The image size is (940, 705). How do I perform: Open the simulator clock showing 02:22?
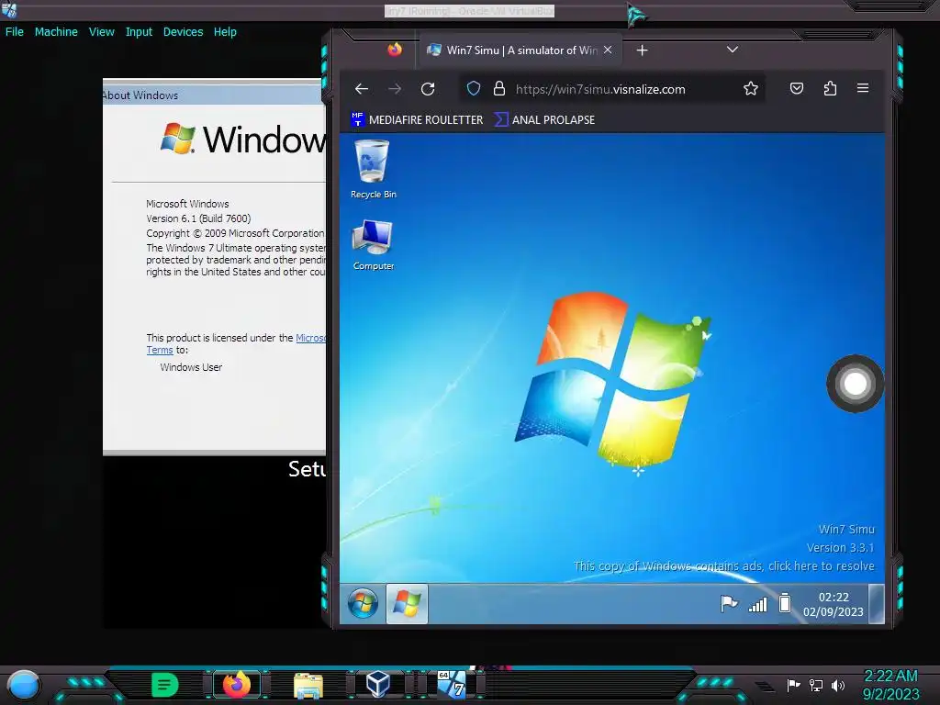coord(834,604)
